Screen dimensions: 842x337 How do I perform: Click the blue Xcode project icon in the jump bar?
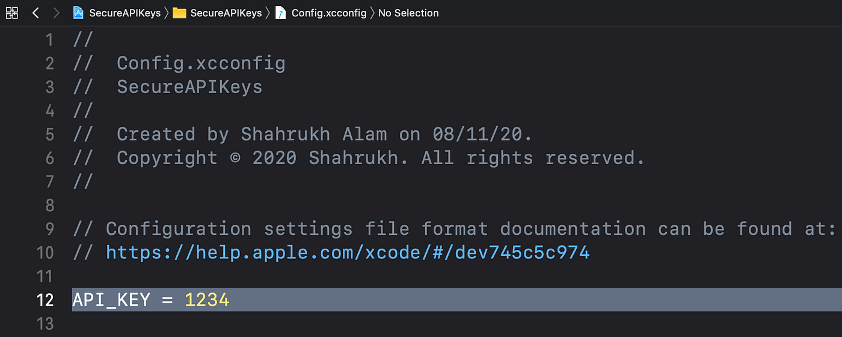(x=78, y=13)
